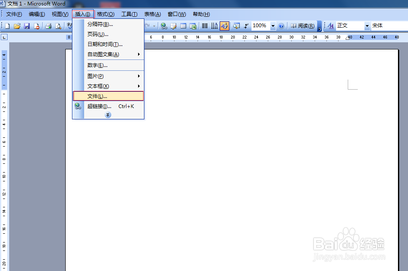Viewport: 408px width, 271px height.
Task: Toggle the highlighted Drawing toolbar icon
Action: pos(224,26)
